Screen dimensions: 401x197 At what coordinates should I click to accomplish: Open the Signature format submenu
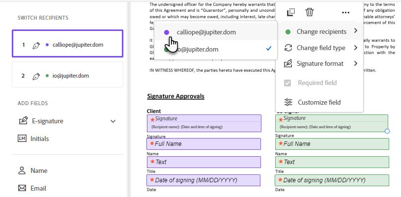tap(320, 64)
